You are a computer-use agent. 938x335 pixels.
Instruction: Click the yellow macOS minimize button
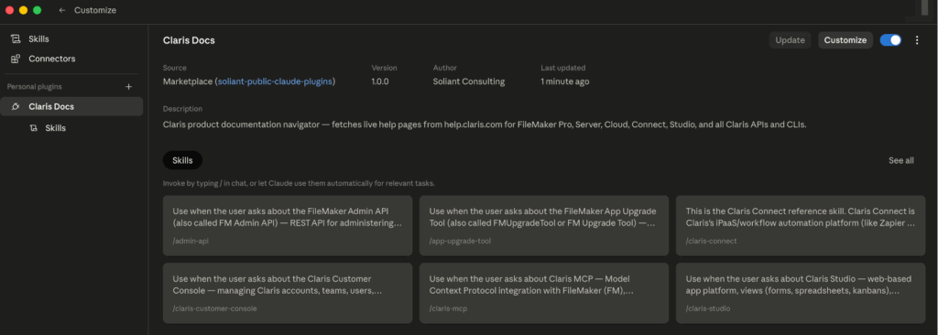pos(23,10)
